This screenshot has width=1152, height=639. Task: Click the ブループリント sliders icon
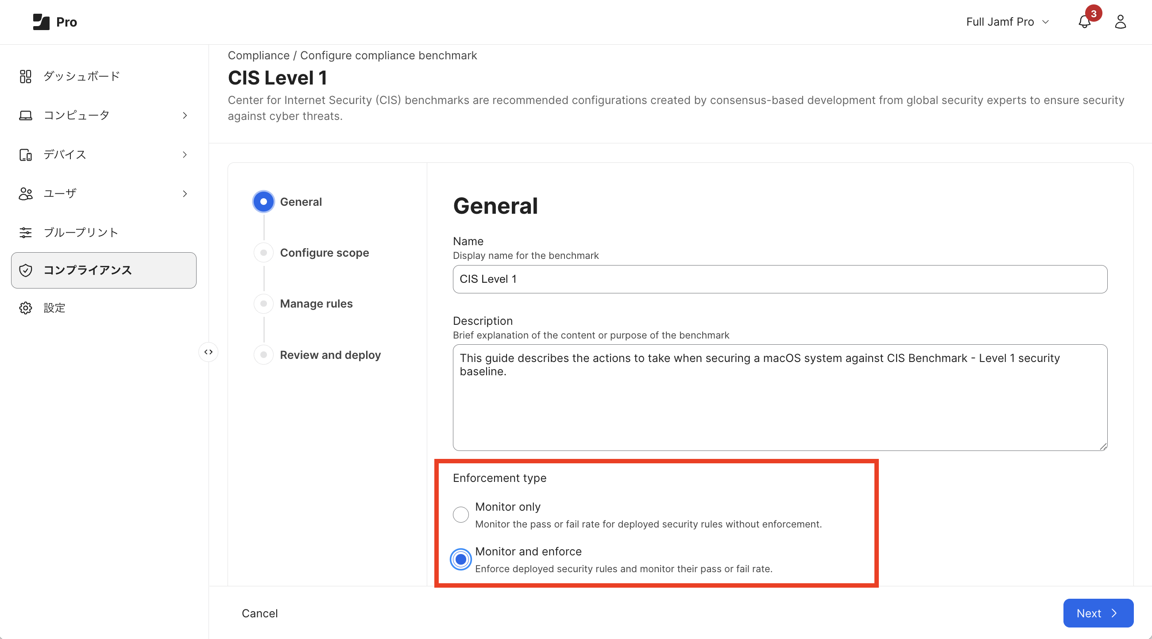[26, 232]
